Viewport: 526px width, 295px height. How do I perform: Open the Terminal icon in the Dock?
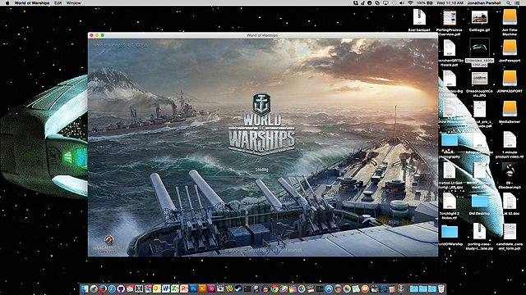coord(247,288)
